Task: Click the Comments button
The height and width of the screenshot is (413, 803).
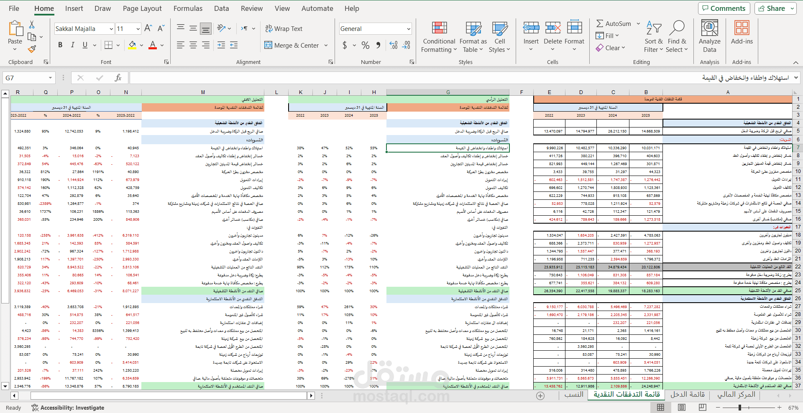Action: click(724, 8)
